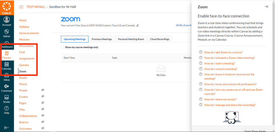
Task: Open the Help question mark icon
Action: click(x=7, y=109)
